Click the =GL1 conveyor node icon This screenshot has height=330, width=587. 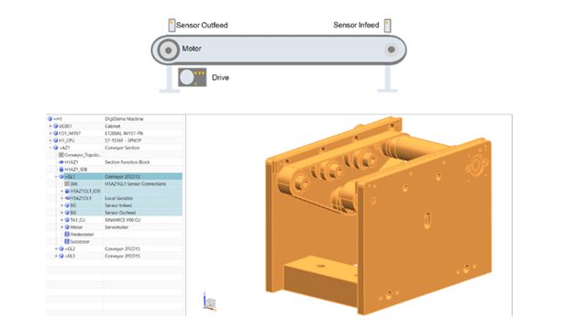61,177
